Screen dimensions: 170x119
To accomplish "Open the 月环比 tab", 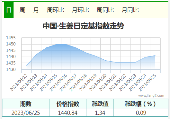I will (80, 10).
